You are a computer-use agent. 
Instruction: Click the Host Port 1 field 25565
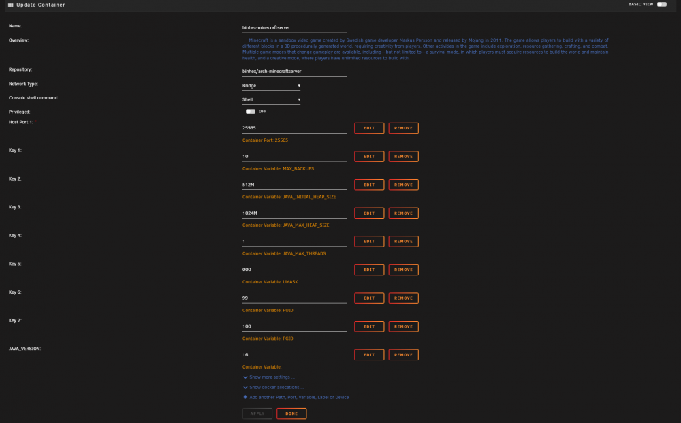pos(294,128)
